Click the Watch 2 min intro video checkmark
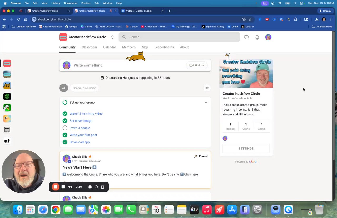 [65, 114]
